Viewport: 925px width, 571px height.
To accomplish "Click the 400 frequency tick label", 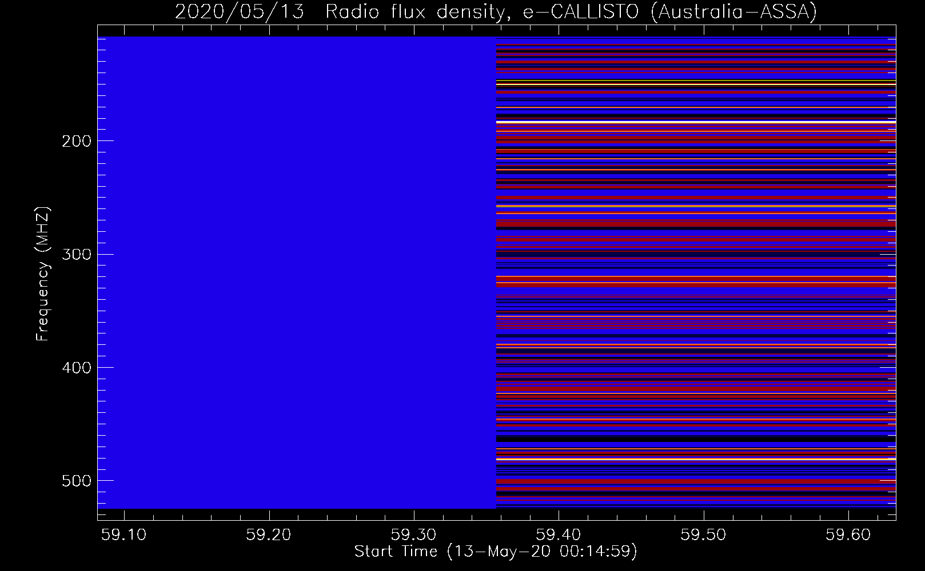I will tap(76, 367).
